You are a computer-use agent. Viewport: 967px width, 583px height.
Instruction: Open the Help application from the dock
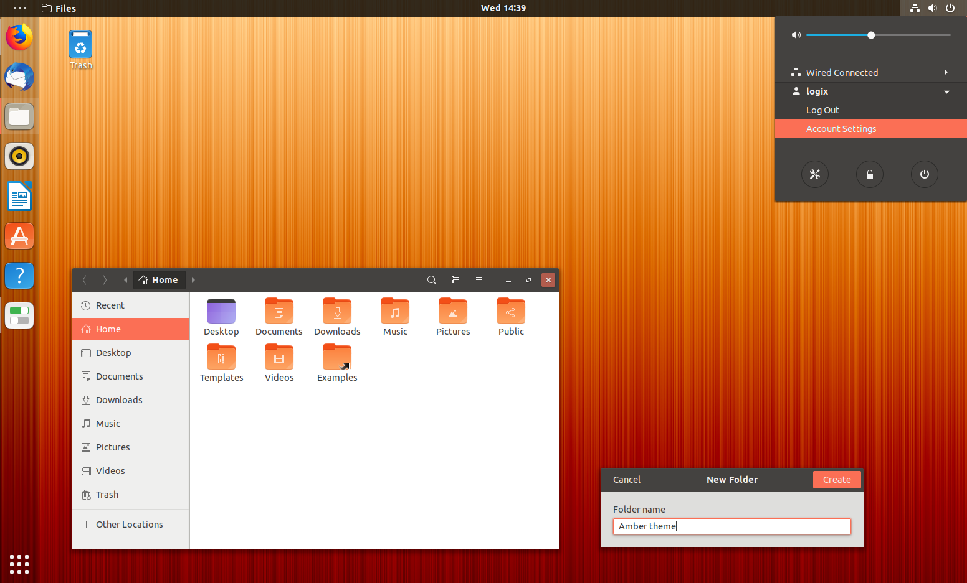tap(19, 276)
